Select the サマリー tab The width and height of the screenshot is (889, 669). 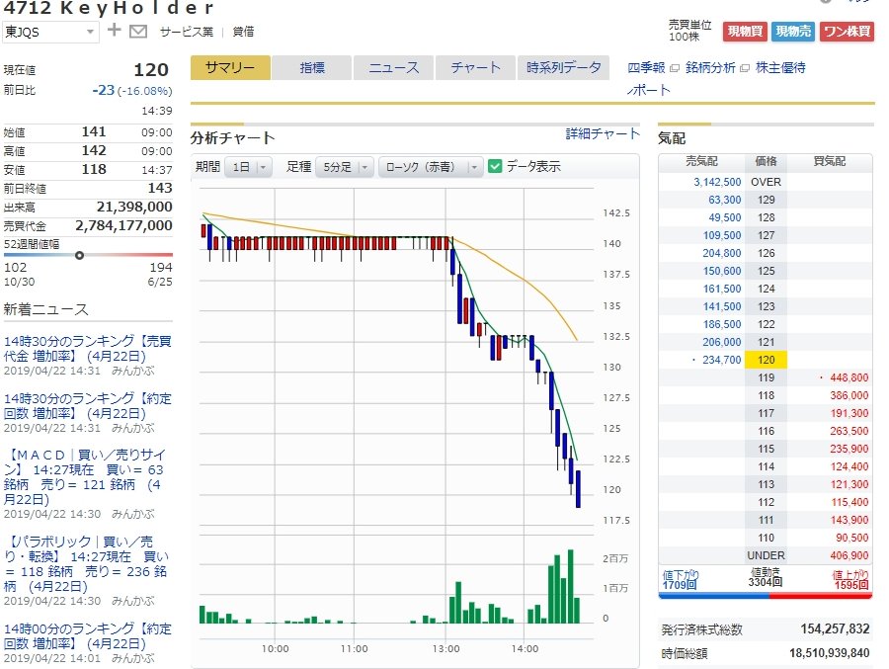230,67
